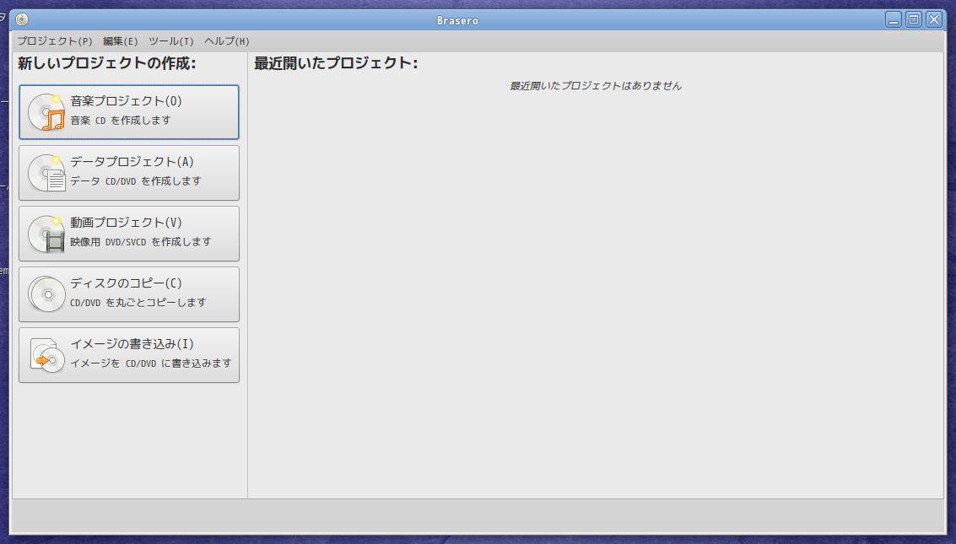Click the music CD disc icon

(x=46, y=112)
